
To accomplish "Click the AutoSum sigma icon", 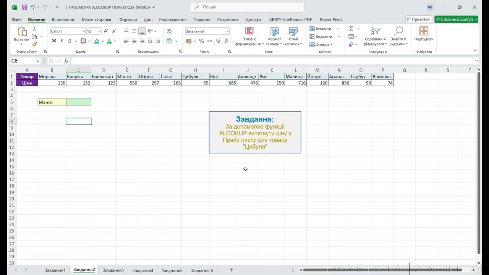I will 351,29.
